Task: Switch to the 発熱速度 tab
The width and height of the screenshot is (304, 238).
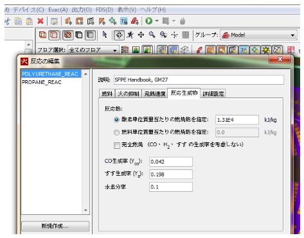Action: point(155,94)
